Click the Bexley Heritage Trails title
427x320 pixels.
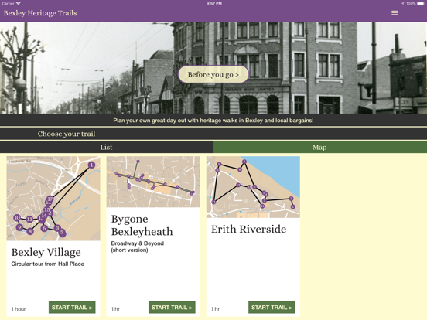[x=40, y=13]
